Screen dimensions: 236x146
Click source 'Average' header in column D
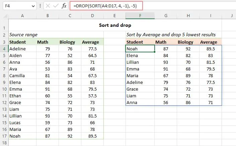tap(92, 42)
